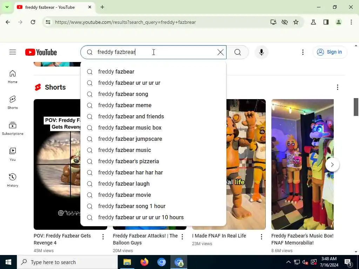Select 'freddy fazbear music' suggestion
This screenshot has height=269, width=359.
click(154, 150)
